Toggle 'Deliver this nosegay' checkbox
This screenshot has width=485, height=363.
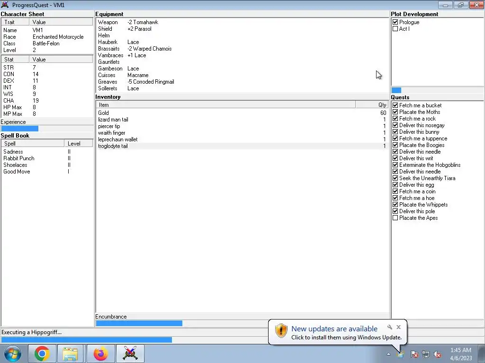click(395, 125)
